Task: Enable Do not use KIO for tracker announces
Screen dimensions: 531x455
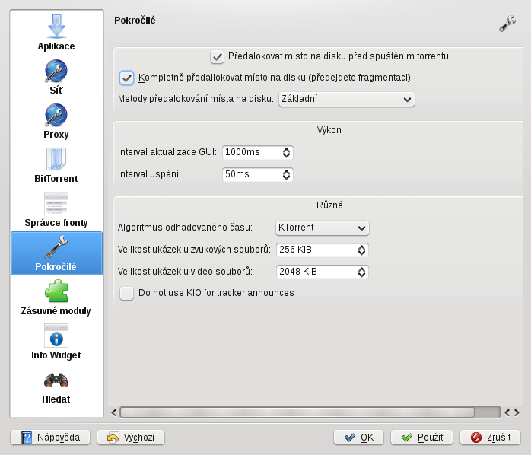Action: tap(126, 294)
